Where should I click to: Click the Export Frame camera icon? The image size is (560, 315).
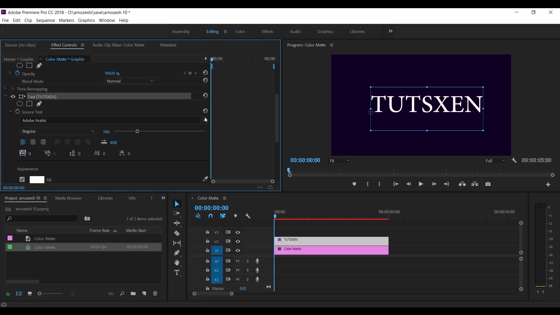coord(488,184)
